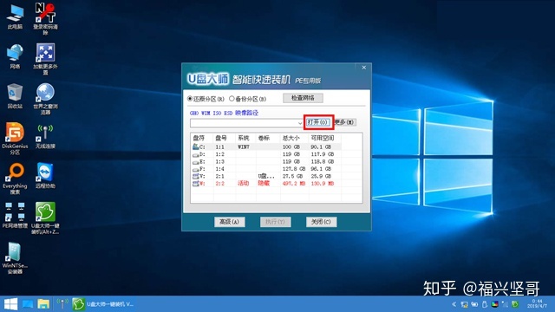Image resolution: width=555 pixels, height=312 pixels.
Task: Click the 总大小 column header
Action: coord(294,138)
